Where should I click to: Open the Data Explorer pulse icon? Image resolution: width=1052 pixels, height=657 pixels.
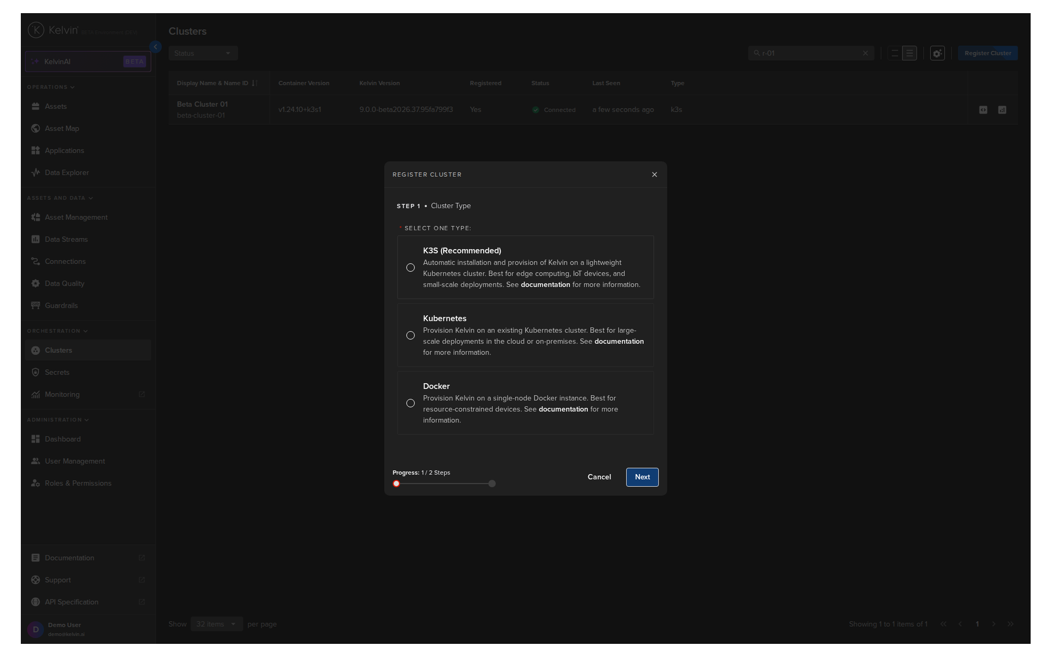point(36,172)
